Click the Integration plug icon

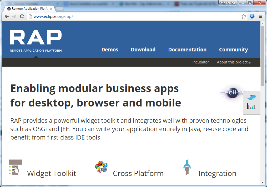(x=187, y=167)
